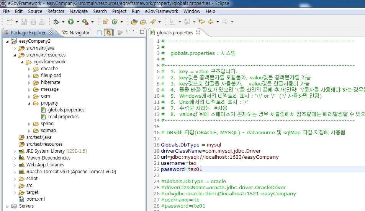Switch to the Navigator tab
The height and width of the screenshot is (211, 365).
(79, 33)
